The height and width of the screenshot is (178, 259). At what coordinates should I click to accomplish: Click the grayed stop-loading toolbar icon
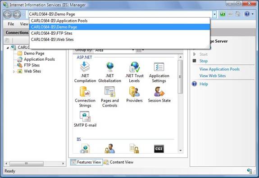pyautogui.click(x=230, y=14)
